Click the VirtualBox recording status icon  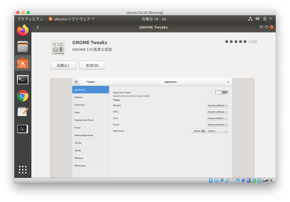pos(243,181)
